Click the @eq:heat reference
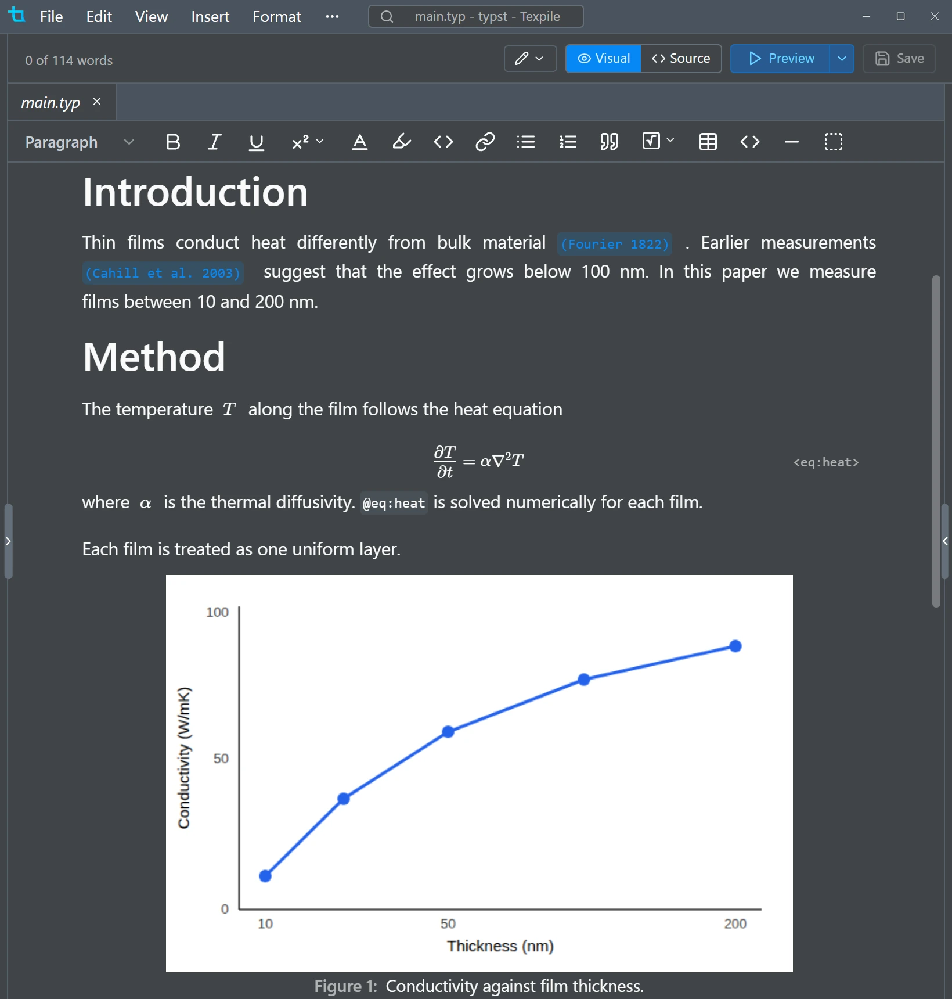Screen dimensions: 952x999 click(394, 503)
